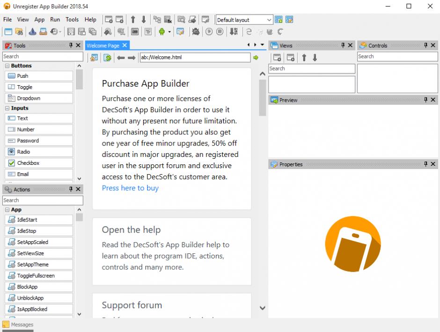
Task: Click the single floppy Save icon
Action: 71,32
